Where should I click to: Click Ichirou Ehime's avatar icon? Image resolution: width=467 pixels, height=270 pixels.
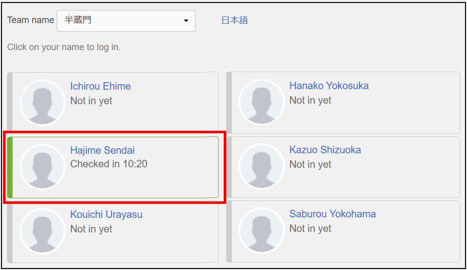(x=43, y=102)
